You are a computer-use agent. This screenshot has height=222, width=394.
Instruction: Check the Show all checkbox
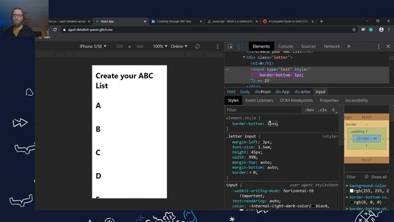tap(366, 177)
